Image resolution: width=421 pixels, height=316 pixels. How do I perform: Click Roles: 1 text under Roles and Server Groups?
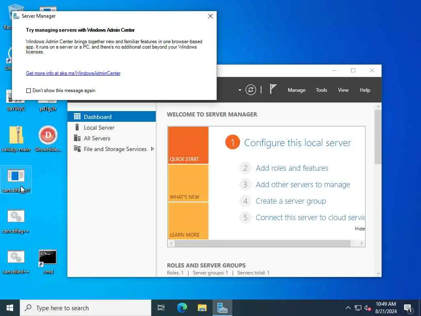point(175,273)
